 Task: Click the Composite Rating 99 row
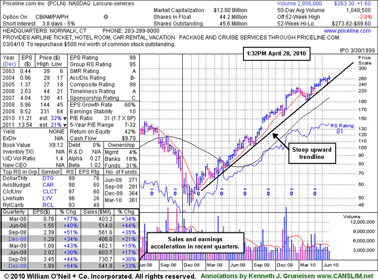click(103, 85)
